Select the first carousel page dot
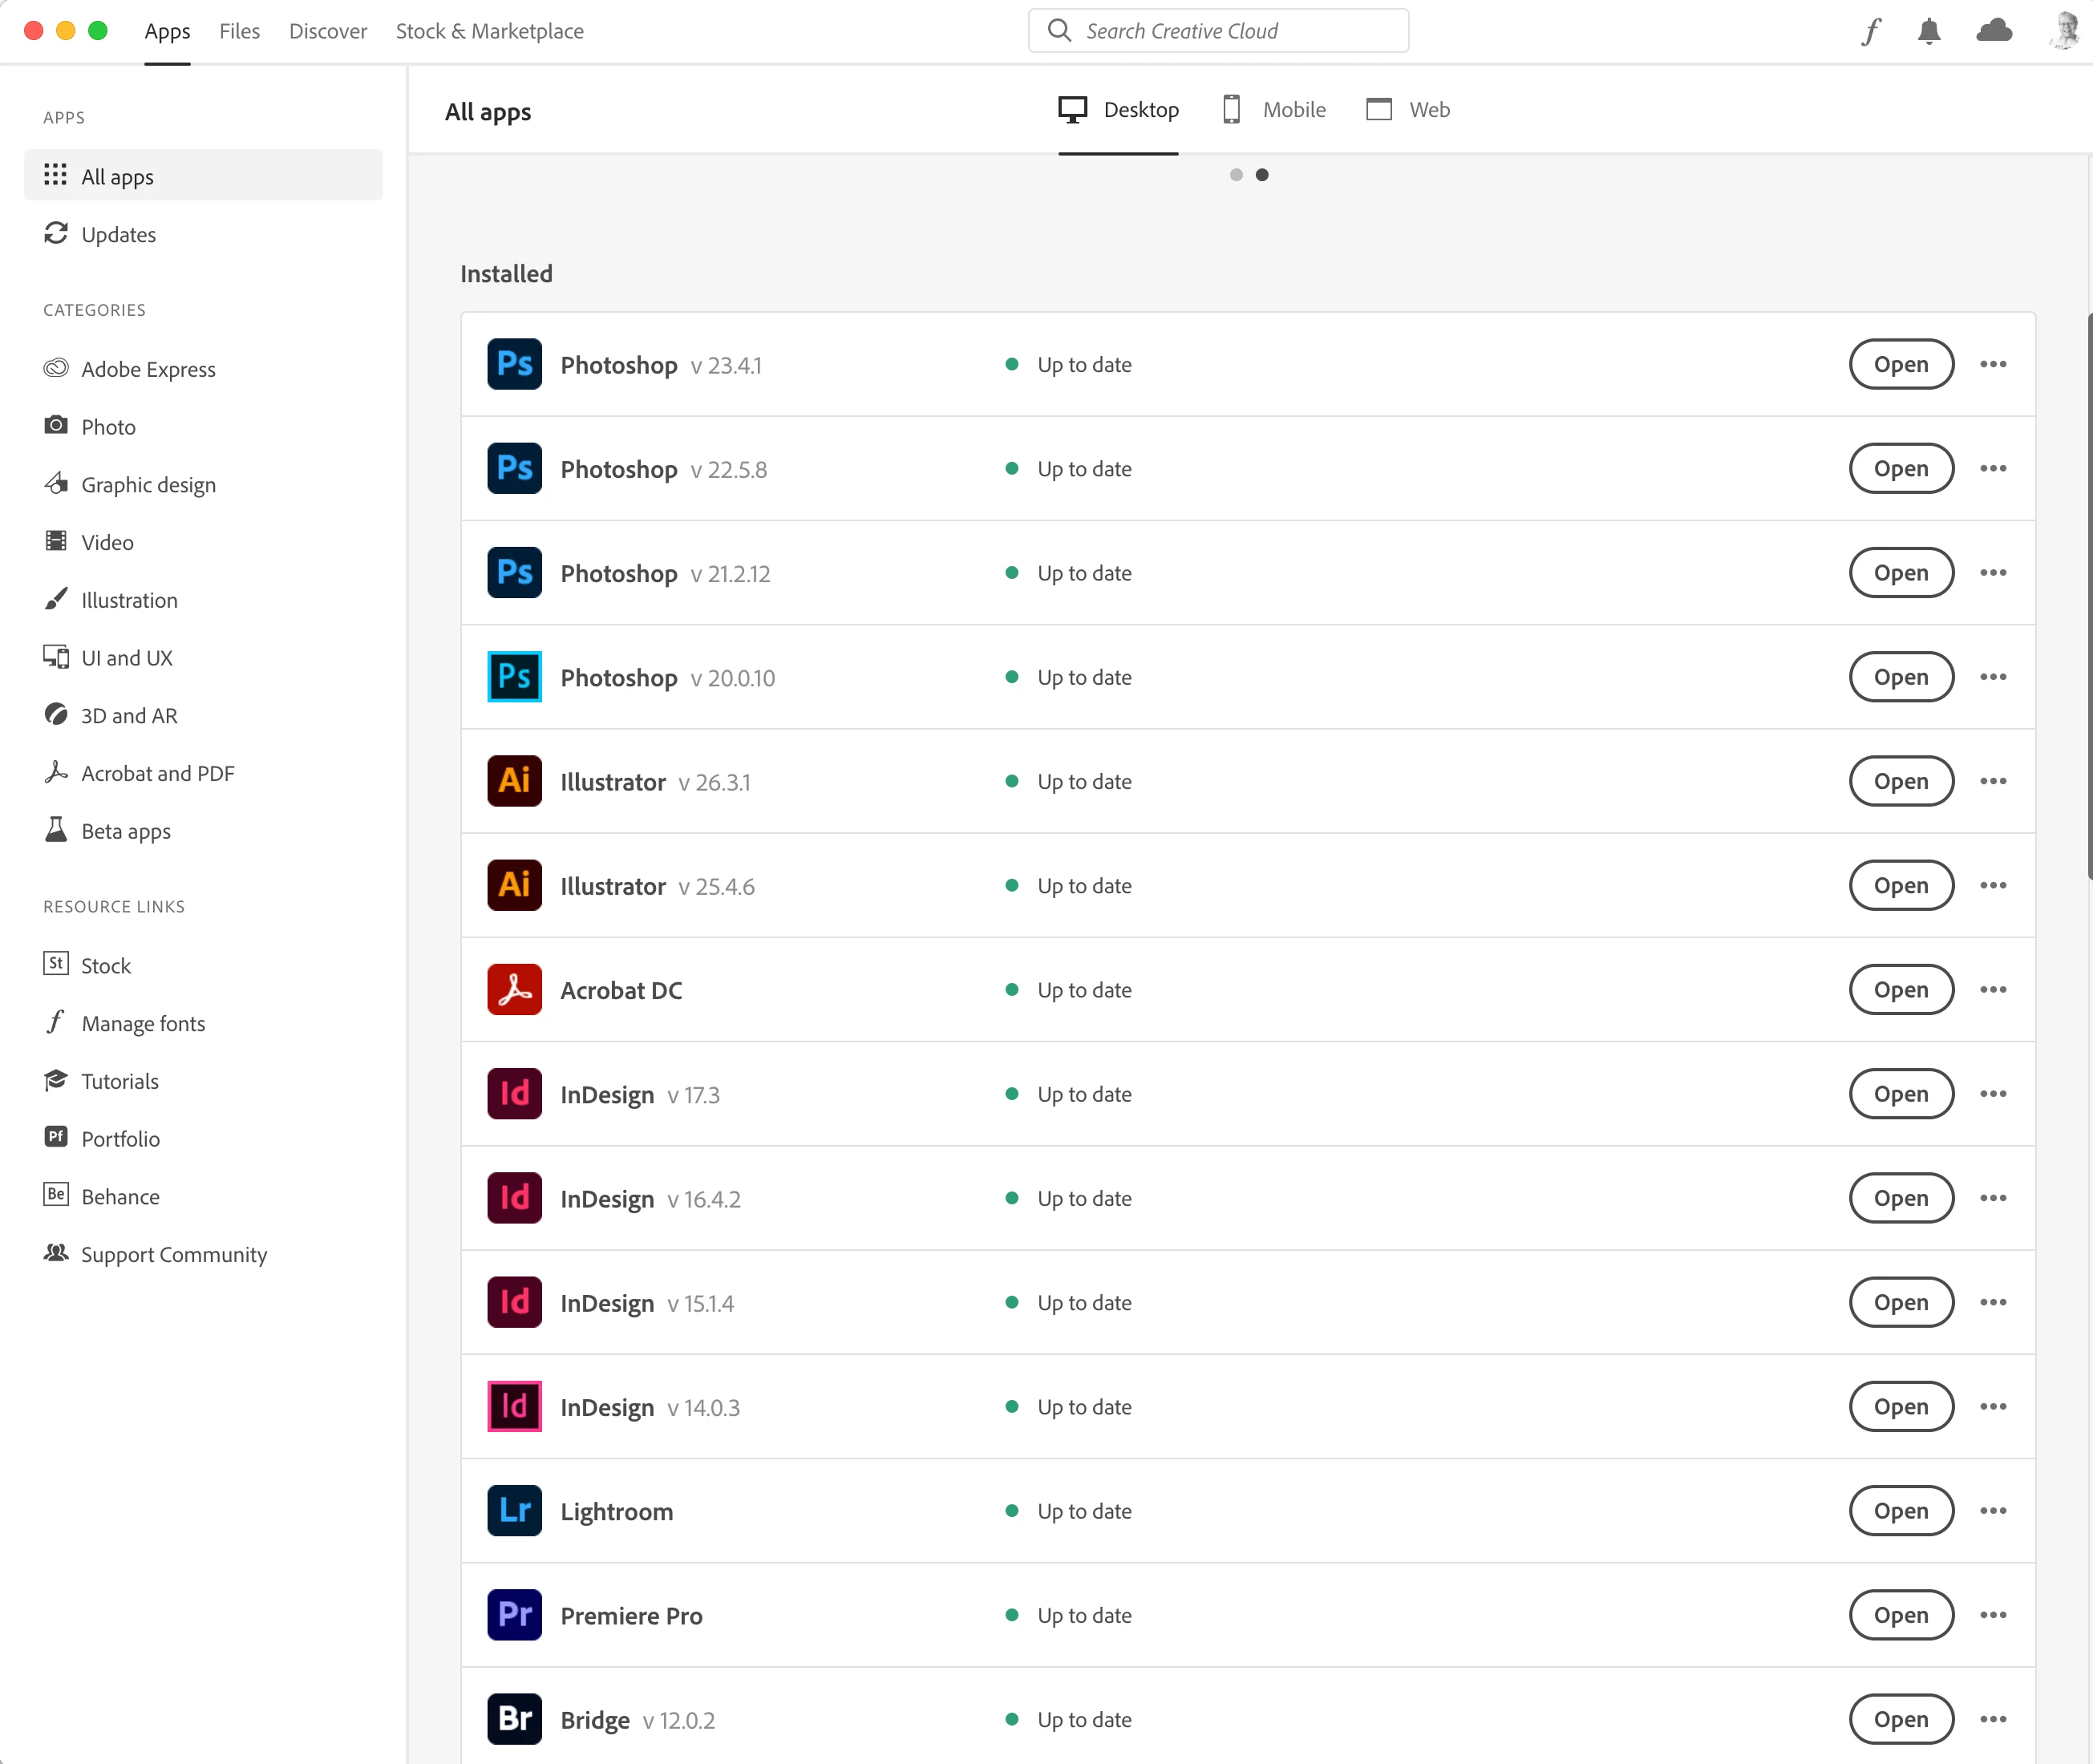The width and height of the screenshot is (2093, 1764). [1236, 175]
